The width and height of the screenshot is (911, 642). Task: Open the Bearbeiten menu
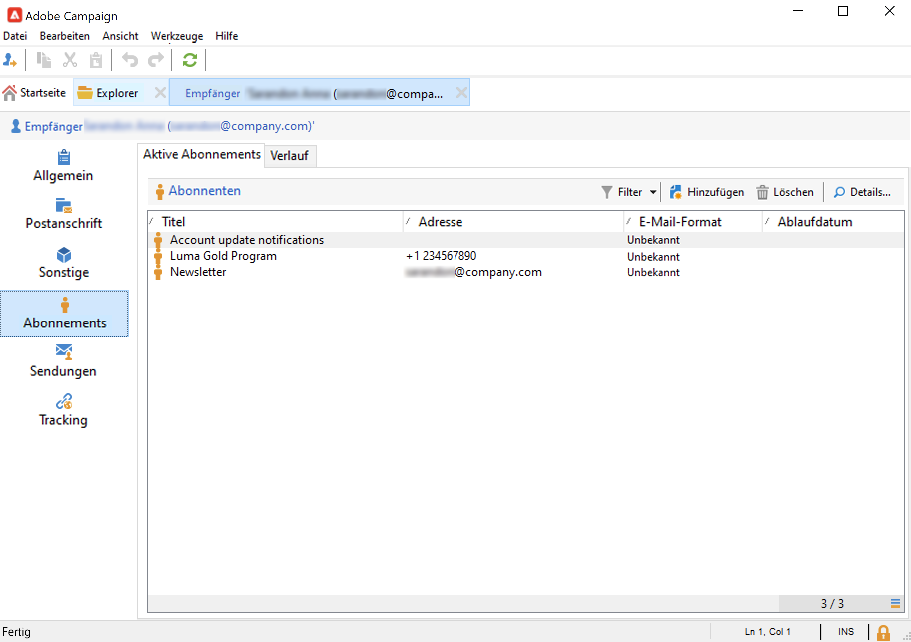pos(65,36)
